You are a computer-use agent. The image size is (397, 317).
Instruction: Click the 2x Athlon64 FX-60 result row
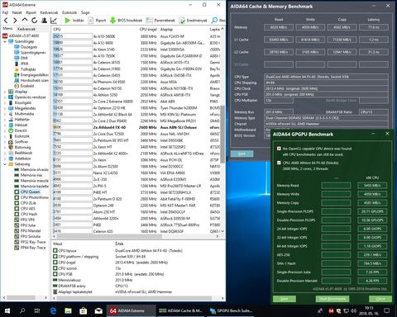[136, 127]
